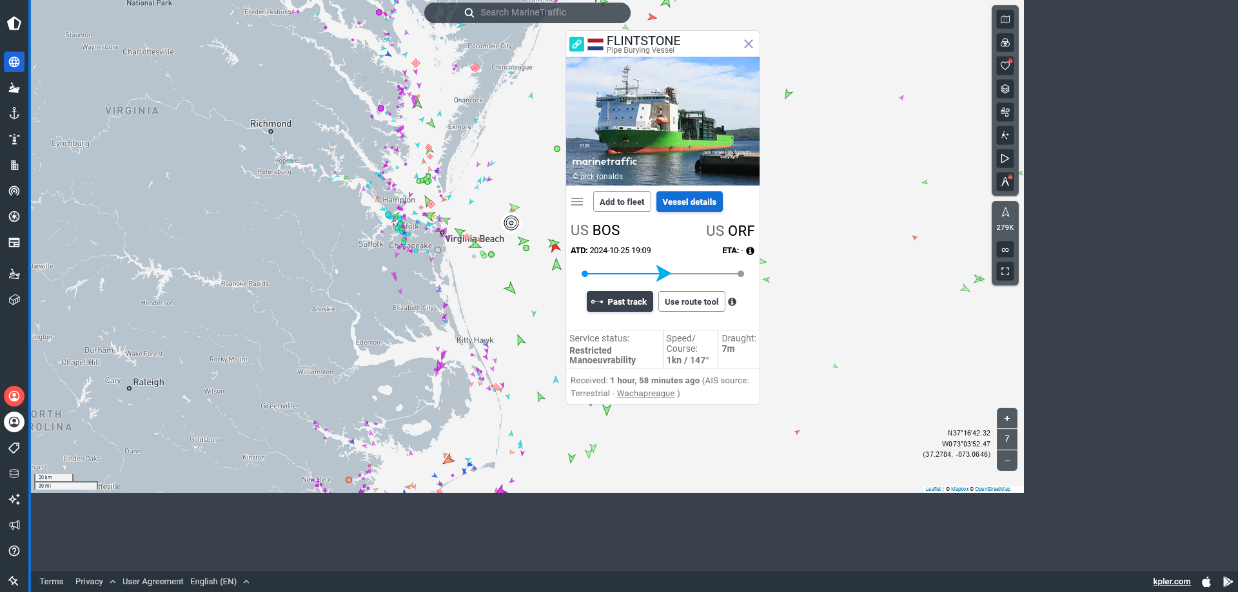
Task: Toggle the density maps network icon
Action: tap(1005, 135)
